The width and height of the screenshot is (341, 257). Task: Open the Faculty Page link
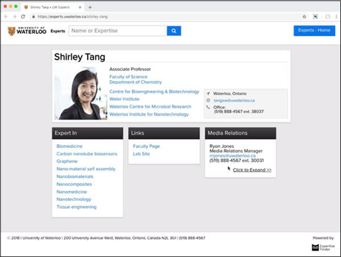pos(147,146)
